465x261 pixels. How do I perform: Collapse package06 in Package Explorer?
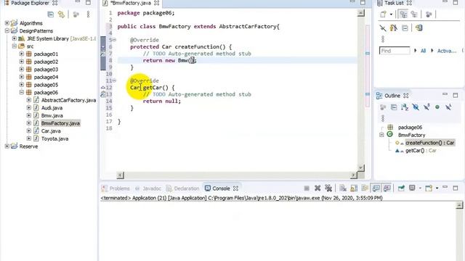click(x=22, y=92)
